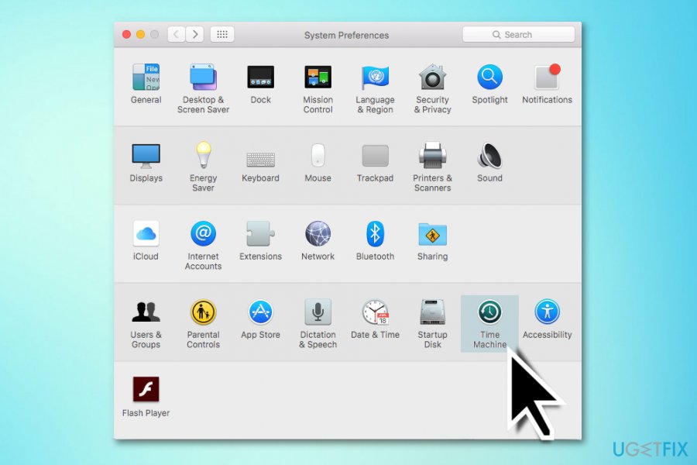This screenshot has height=465, width=697.
Task: Click the Show All grid button
Action: click(222, 34)
